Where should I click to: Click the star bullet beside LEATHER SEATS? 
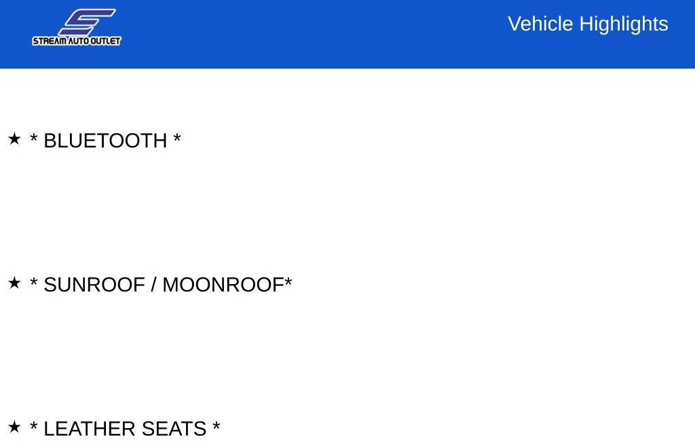click(14, 426)
